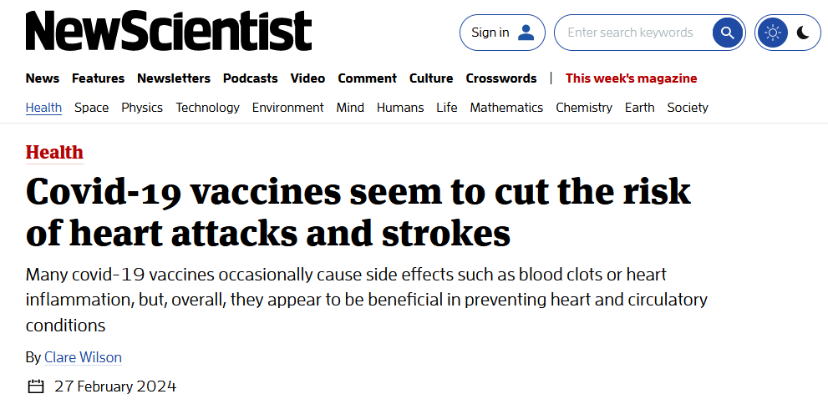Viewport: 828px width, 404px height.
Task: Open the Crosswords menu item
Action: coord(501,78)
